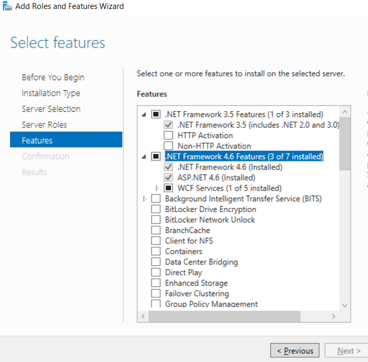This screenshot has width=368, height=362.
Task: Select .NET Framework 3.5 (includes .NET 2.0) row
Action: [258, 125]
